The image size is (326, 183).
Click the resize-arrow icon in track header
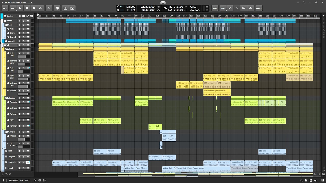click(28, 16)
